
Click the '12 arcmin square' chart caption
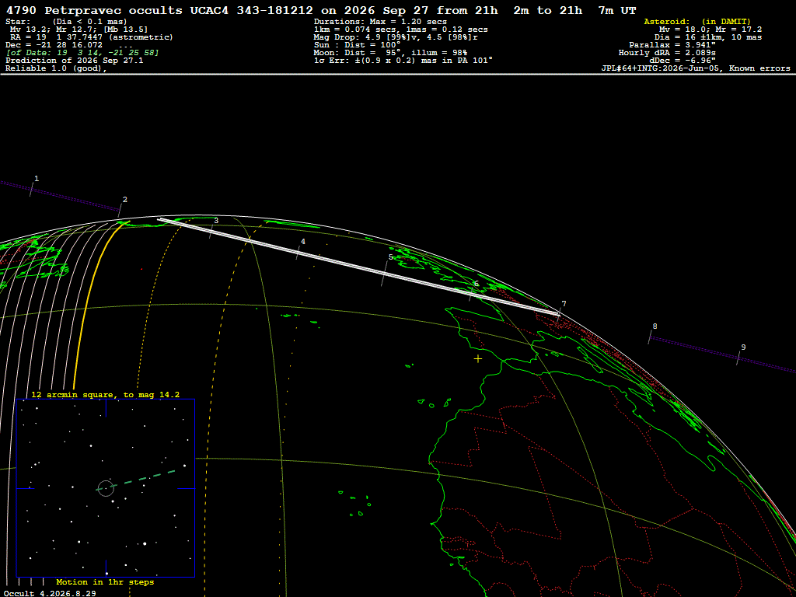105,394
